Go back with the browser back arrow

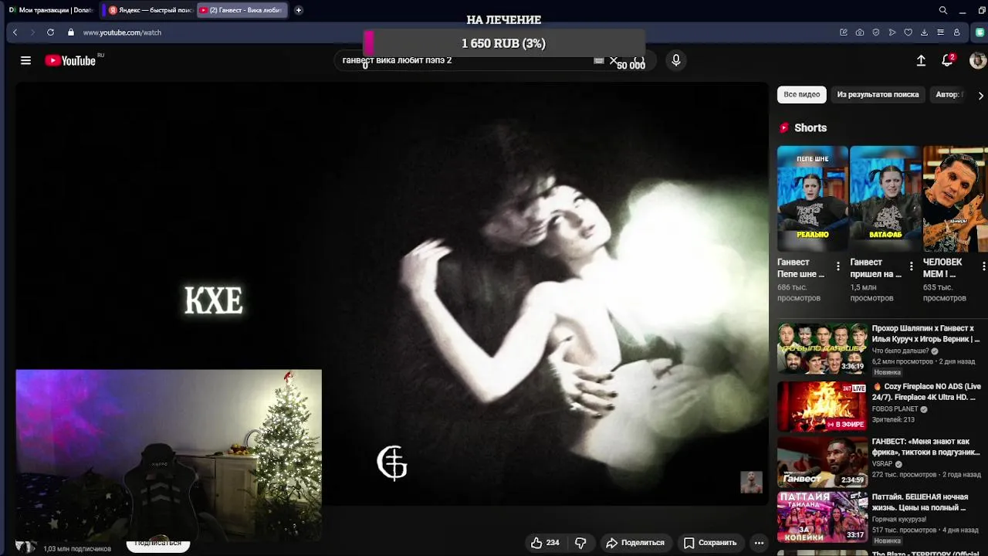pyautogui.click(x=15, y=32)
